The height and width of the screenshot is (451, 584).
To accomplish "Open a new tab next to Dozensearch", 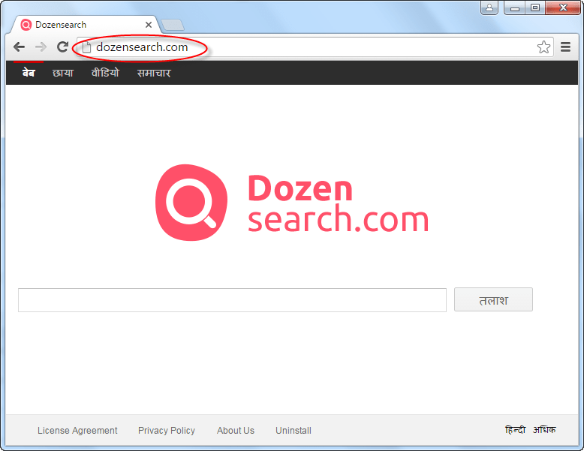I will (172, 25).
